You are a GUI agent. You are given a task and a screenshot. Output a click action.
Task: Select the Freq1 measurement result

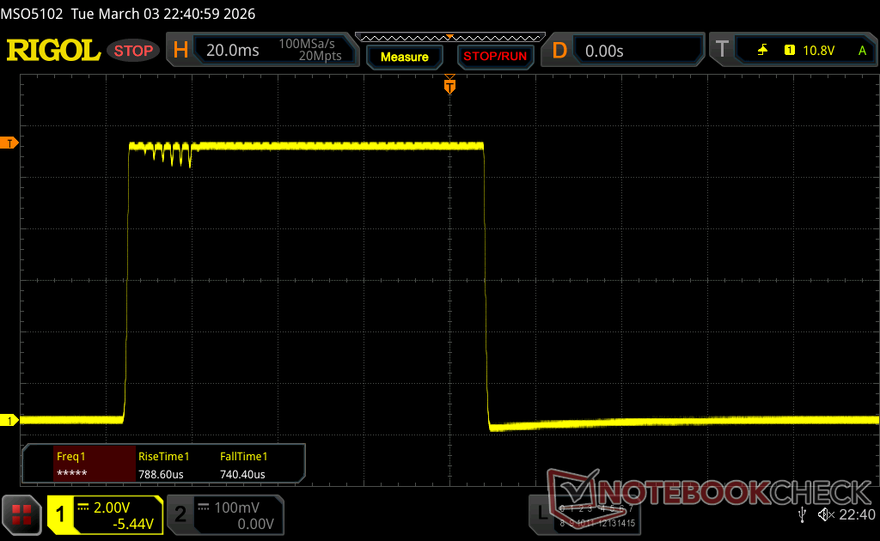94,465
